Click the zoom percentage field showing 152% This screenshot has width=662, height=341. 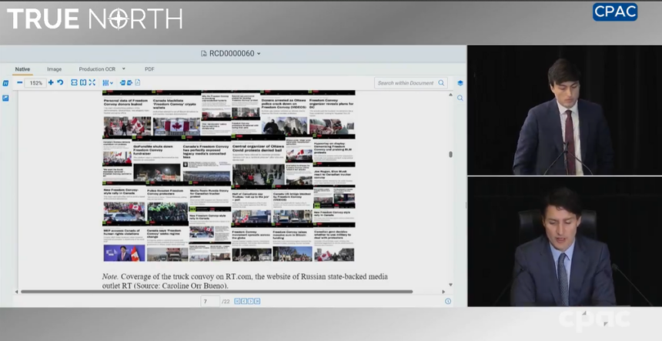point(35,82)
